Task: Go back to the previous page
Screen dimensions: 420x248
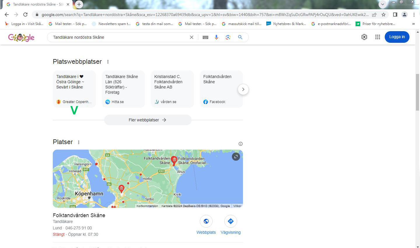Action: pos(7,15)
